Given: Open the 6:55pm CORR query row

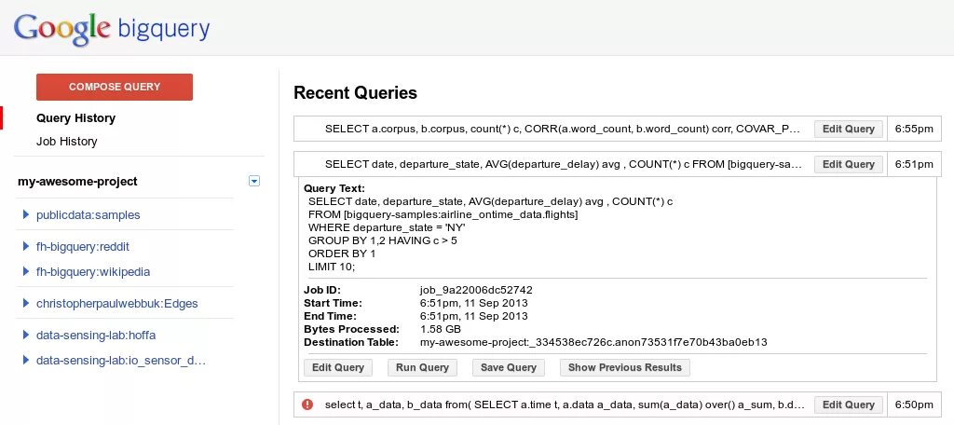Looking at the screenshot, I should [559, 130].
